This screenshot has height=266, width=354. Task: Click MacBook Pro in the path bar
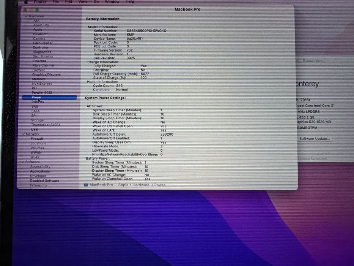coord(101,185)
